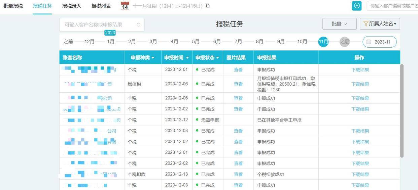The height and width of the screenshot is (190, 418).
Task: Click the 已在其他平台手工申报 result text
Action: 279,120
